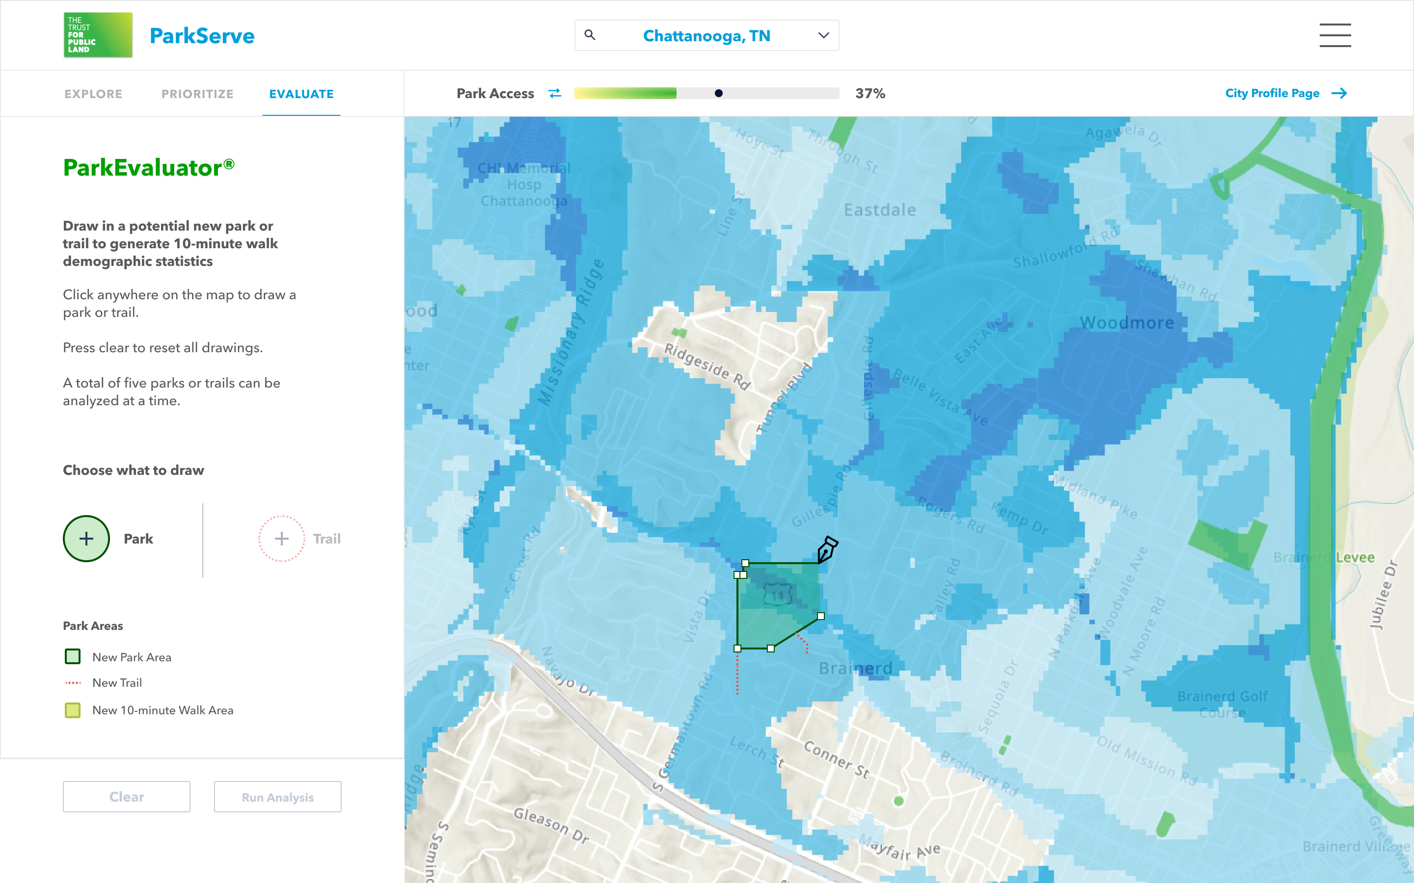Click the New Trail legend dotted line
1414x883 pixels.
pyautogui.click(x=73, y=683)
